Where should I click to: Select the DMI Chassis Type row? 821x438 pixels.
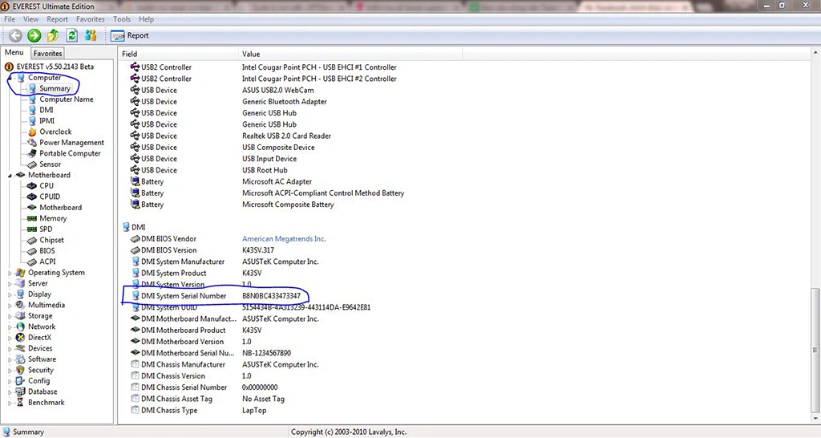click(x=199, y=410)
